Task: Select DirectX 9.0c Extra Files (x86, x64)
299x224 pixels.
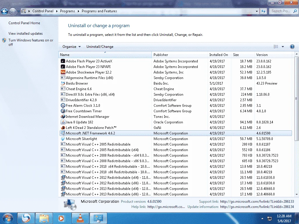Action: (175, 94)
